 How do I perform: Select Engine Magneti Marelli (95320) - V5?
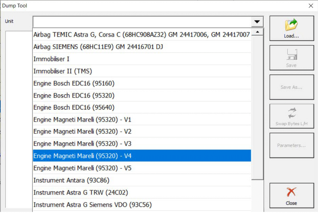(x=82, y=168)
